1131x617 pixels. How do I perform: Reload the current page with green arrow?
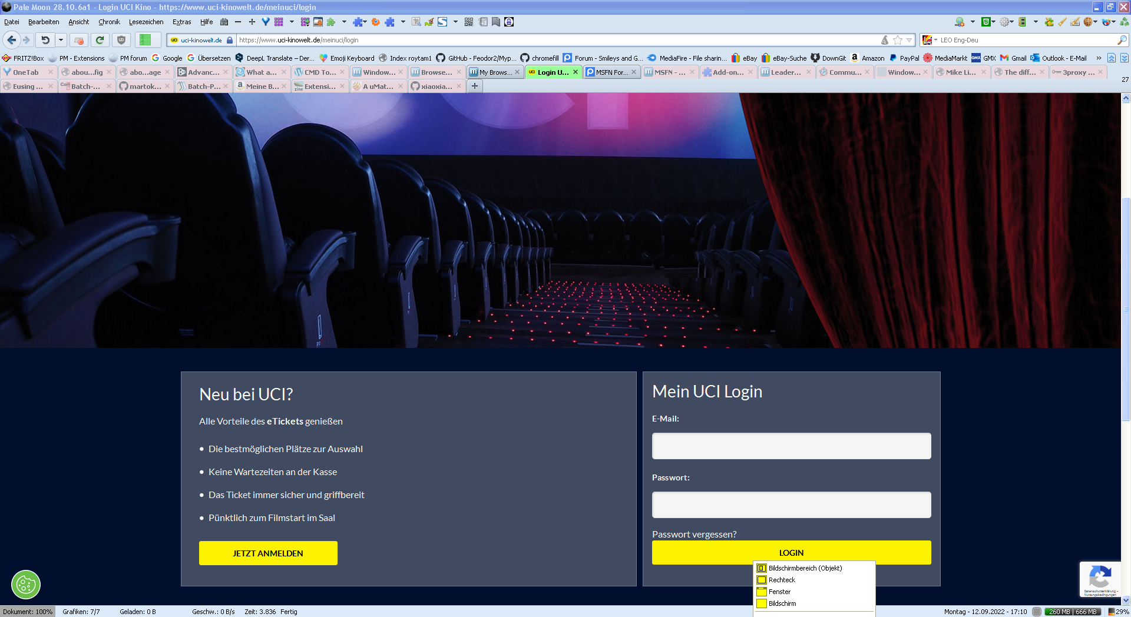[x=100, y=40]
